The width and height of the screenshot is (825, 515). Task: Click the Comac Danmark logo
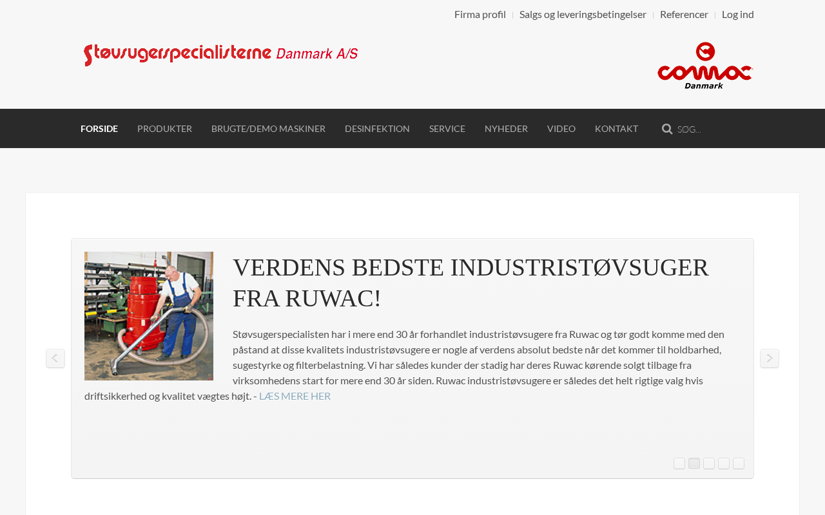click(705, 66)
